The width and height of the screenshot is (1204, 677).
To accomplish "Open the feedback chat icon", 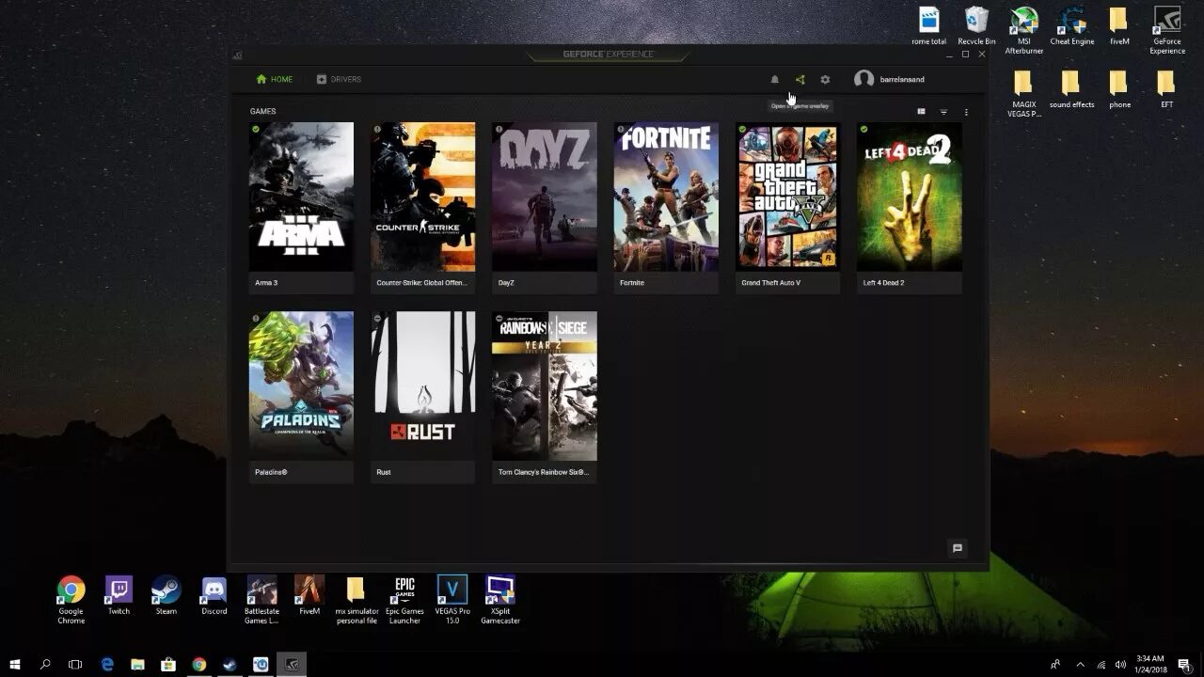I will pos(958,548).
